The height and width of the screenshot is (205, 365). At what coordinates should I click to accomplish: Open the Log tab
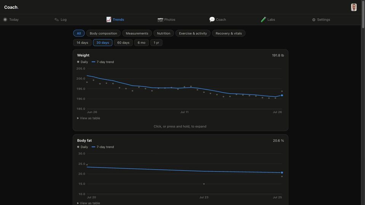click(x=61, y=19)
